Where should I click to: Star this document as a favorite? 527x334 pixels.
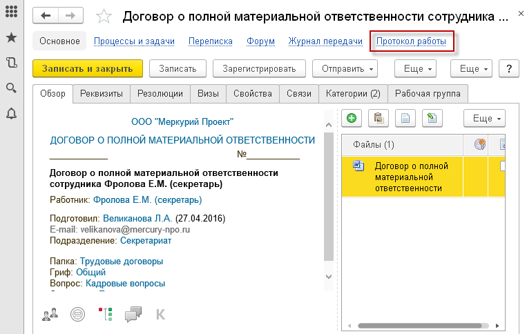(x=103, y=17)
